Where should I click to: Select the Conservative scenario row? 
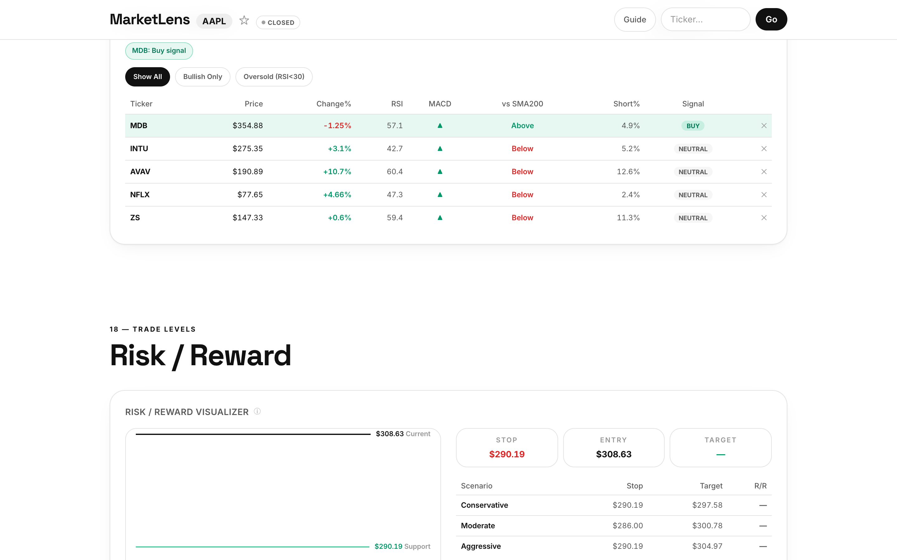(x=614, y=505)
